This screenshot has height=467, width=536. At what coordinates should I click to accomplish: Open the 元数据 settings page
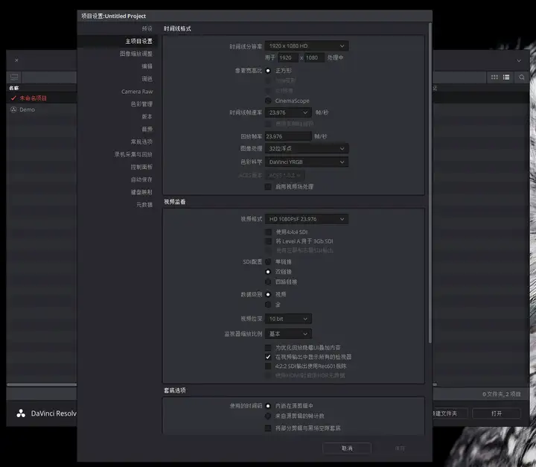point(144,205)
